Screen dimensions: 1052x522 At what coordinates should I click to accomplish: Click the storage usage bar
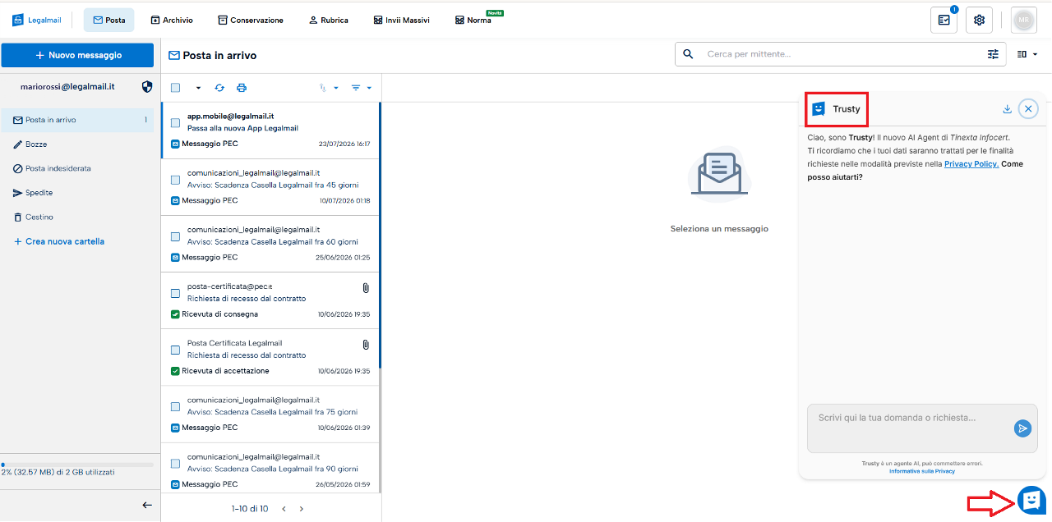(77, 465)
